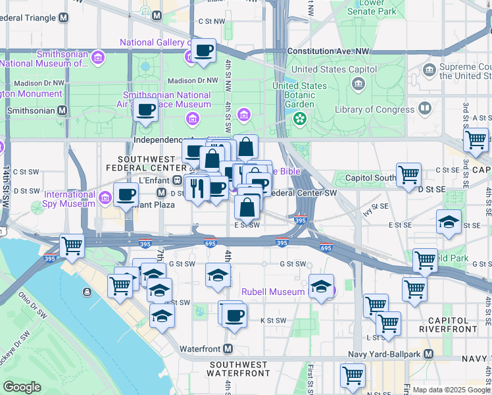The height and width of the screenshot is (395, 492).
Task: Select the shopping cart marker near Capitol South
Action: click(x=408, y=176)
